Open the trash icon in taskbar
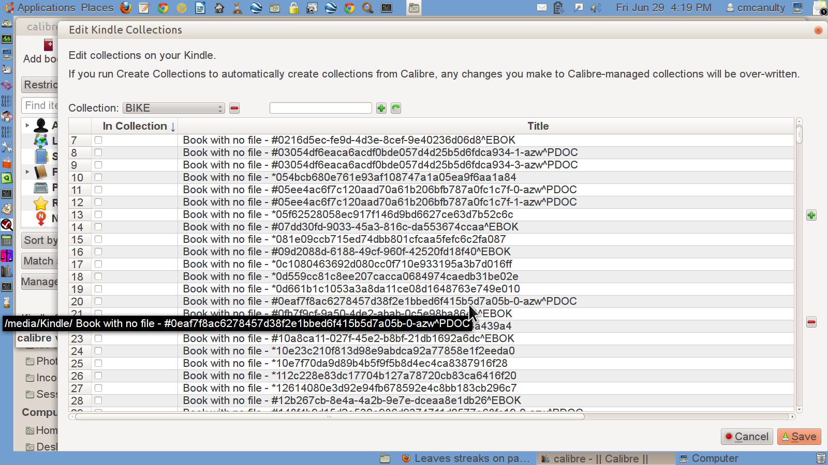Screen dimensions: 828x465 (x=821, y=458)
